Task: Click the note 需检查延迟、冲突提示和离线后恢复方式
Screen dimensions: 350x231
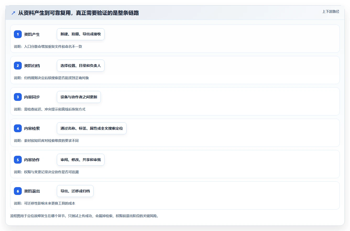Action: click(x=55, y=109)
